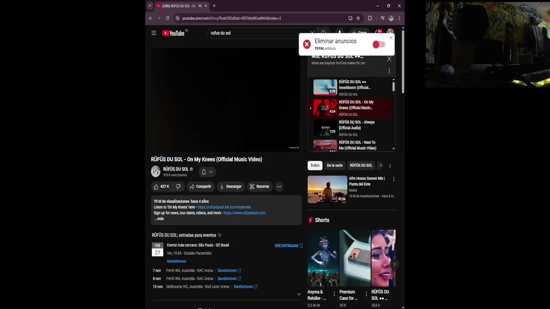
Task: Select the RÜFÜS DU SOL filter chip
Action: 361,165
